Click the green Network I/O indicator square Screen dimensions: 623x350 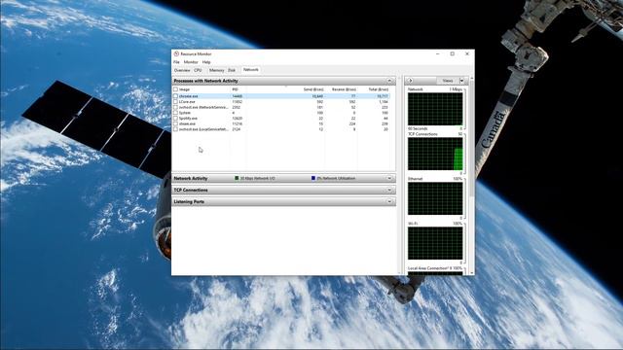pyautogui.click(x=237, y=178)
